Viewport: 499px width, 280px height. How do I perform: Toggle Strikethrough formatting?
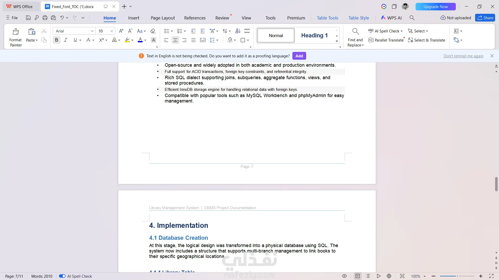click(x=88, y=40)
